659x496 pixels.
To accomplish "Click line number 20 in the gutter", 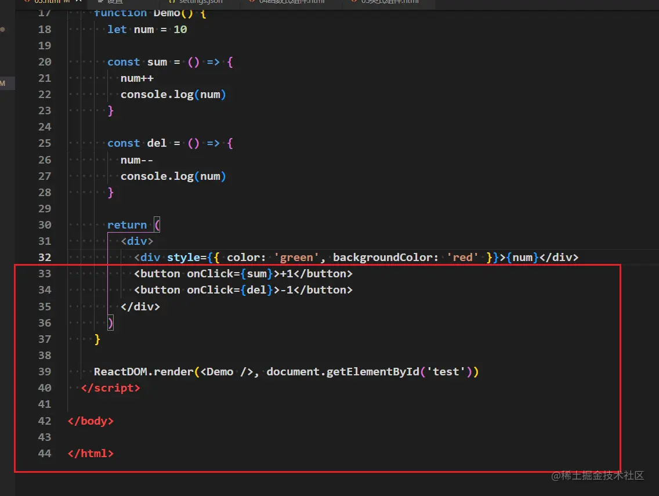I will [45, 62].
